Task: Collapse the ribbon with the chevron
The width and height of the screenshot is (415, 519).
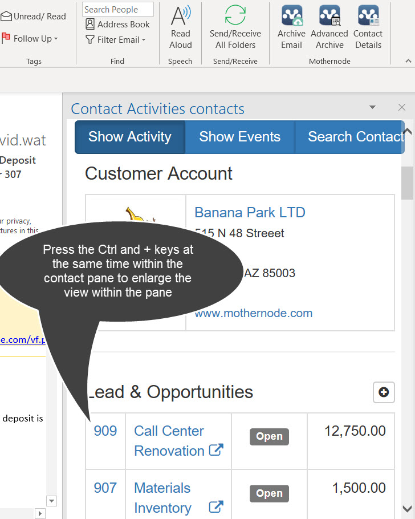Action: pyautogui.click(x=408, y=61)
